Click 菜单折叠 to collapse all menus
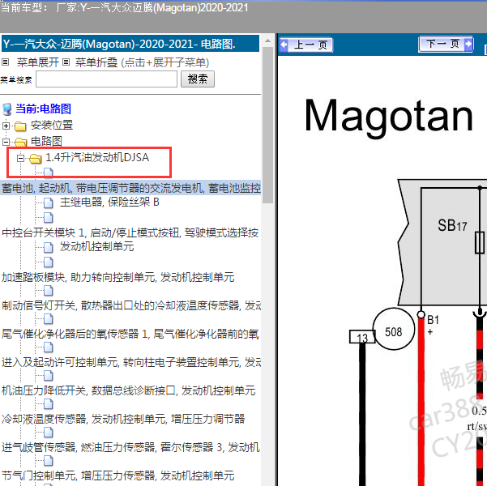Viewport: 487px width, 486px height. point(96,62)
